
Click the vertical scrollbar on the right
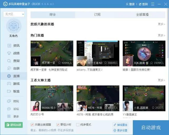point(168,33)
